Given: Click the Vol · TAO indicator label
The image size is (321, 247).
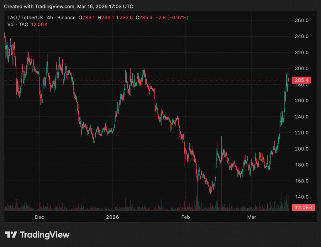Looking at the screenshot, I should (18, 24).
